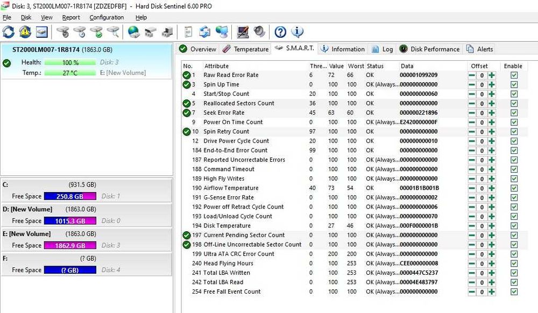This screenshot has height=313, width=538.
Task: Uncheck Enable for Start/Stop Count
Action: (x=514, y=94)
